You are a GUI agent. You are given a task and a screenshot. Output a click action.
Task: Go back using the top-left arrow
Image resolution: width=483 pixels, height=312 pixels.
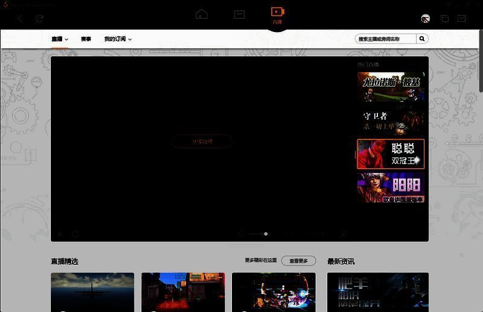click(20, 19)
